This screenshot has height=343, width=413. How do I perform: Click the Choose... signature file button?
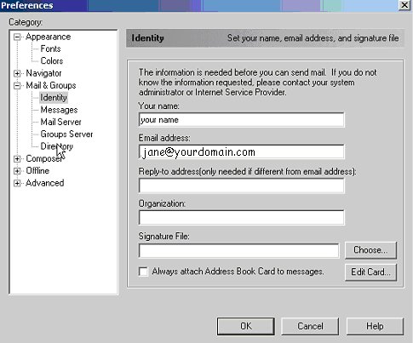coord(370,250)
